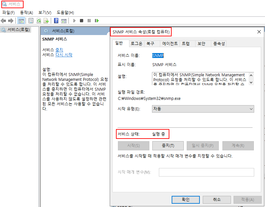
Task: Open the 동작(A) menu
Action: coord(26,13)
